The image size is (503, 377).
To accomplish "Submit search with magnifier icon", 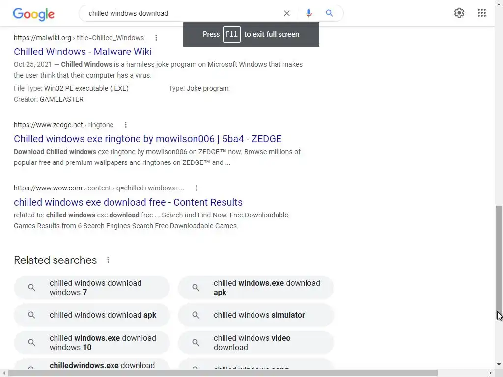I will 329,13.
